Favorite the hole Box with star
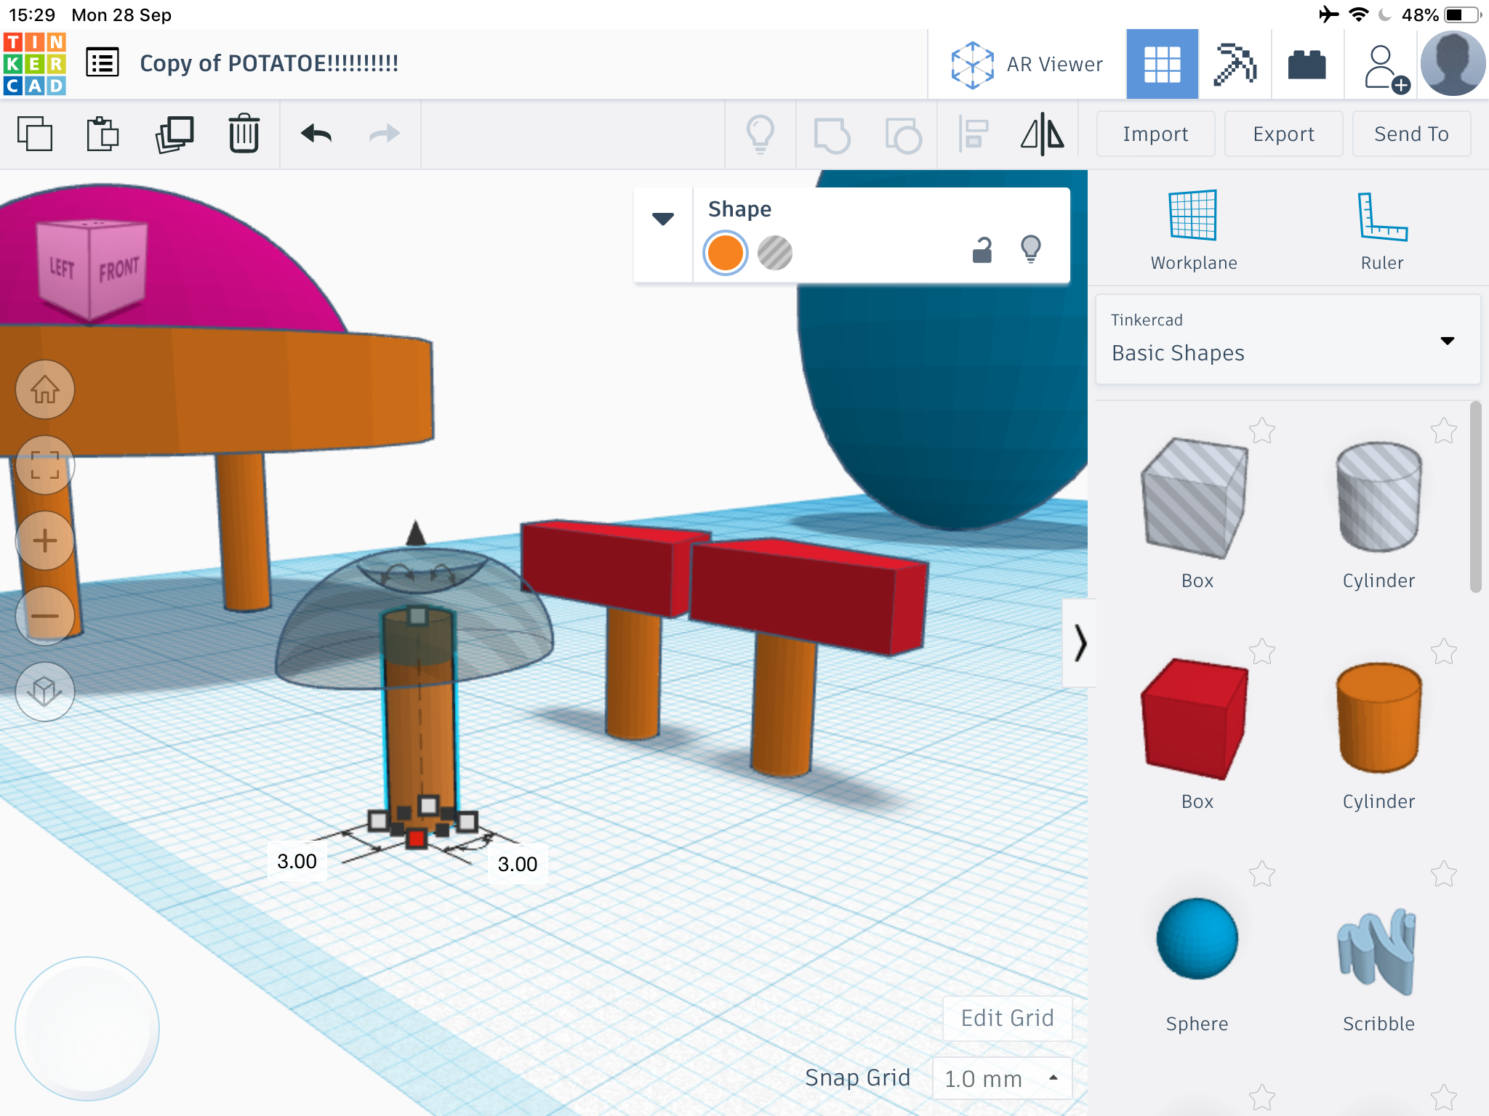 1262,430
